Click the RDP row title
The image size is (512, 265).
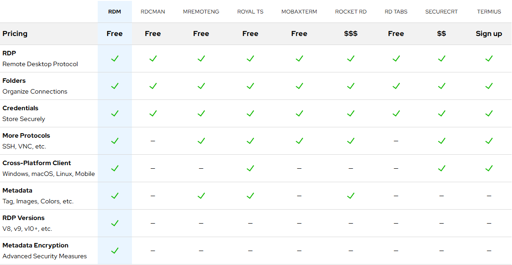point(9,53)
